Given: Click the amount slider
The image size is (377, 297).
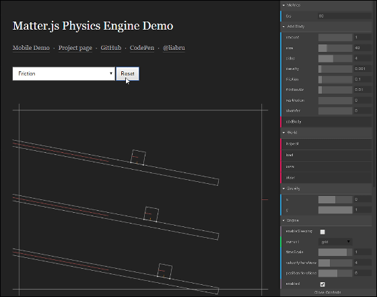Looking at the screenshot, I should pyautogui.click(x=335, y=37).
